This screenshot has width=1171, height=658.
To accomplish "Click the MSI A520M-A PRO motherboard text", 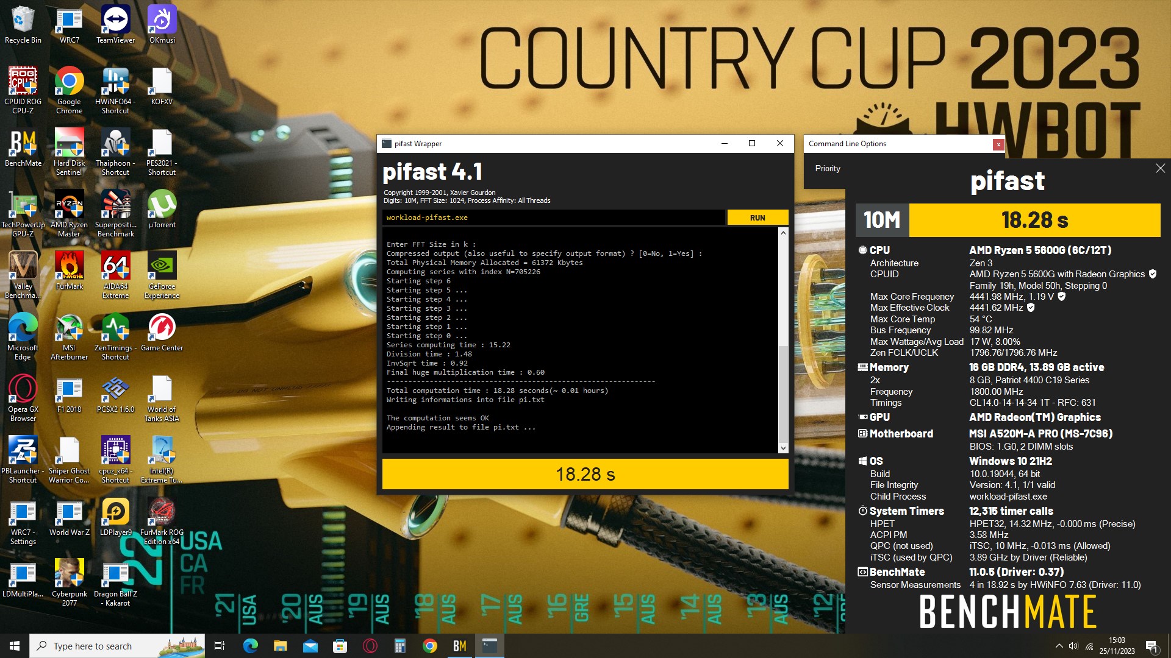I will 1040,434.
